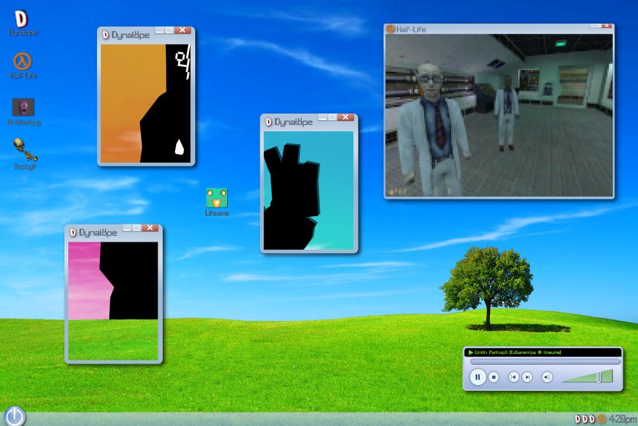Viewport: 638px width, 426px height.
Task: Click the orange Dynalope window title icon
Action: pyautogui.click(x=105, y=35)
